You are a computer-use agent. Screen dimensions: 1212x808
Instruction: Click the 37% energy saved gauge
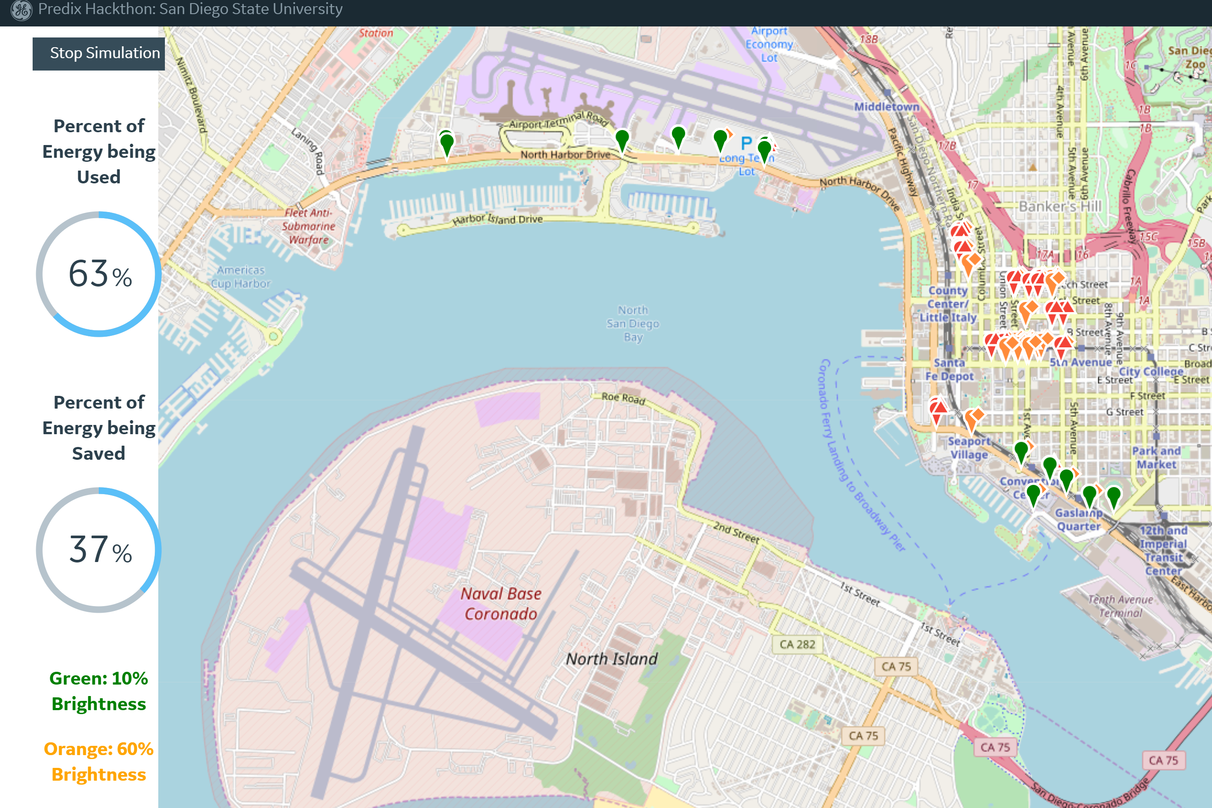tap(98, 550)
